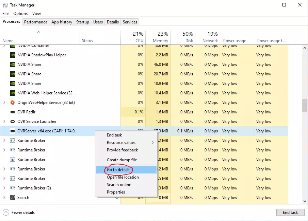308x221 pixels.
Task: Sort by Power usage trend column header
Action: coord(271,37)
